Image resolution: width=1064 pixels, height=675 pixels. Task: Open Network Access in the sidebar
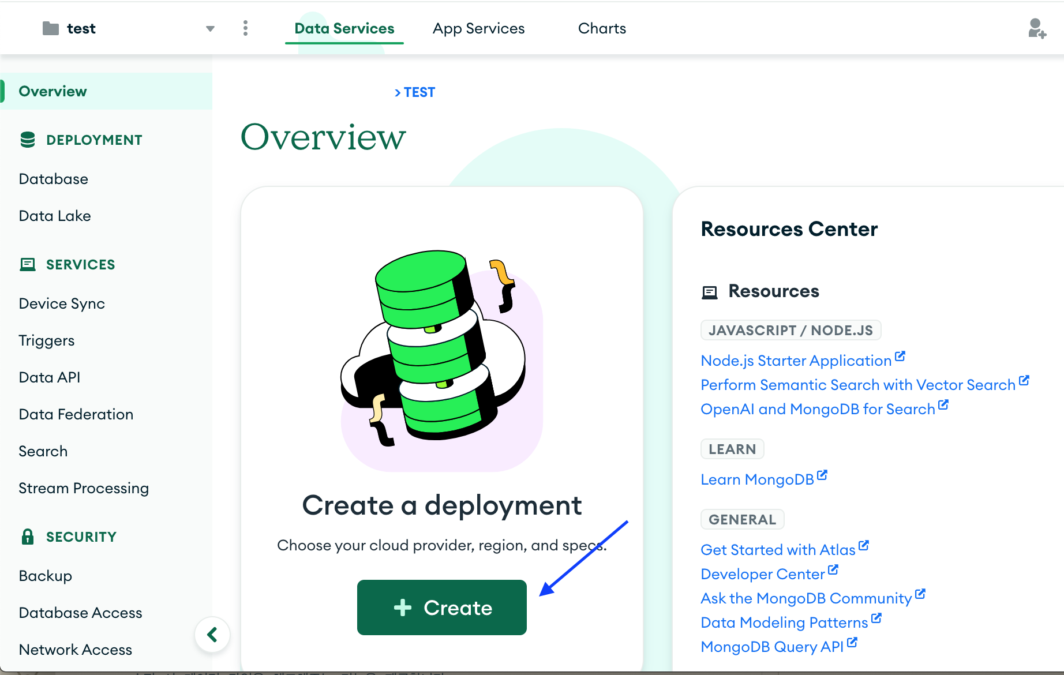tap(76, 650)
